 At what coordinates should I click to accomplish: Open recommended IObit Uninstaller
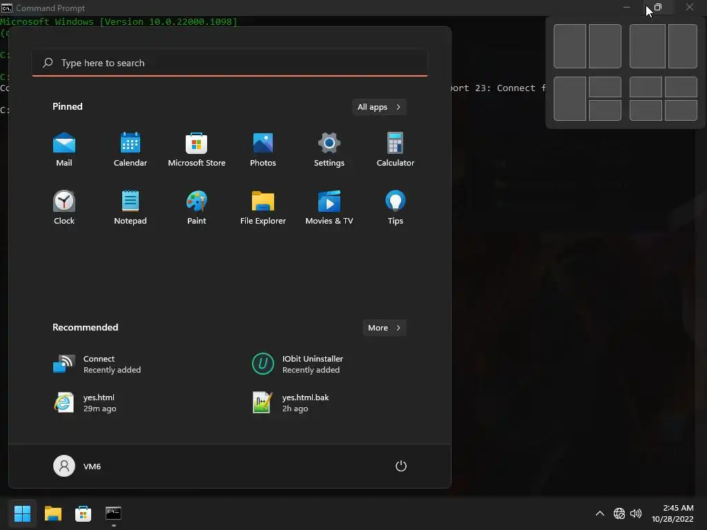[298, 364]
